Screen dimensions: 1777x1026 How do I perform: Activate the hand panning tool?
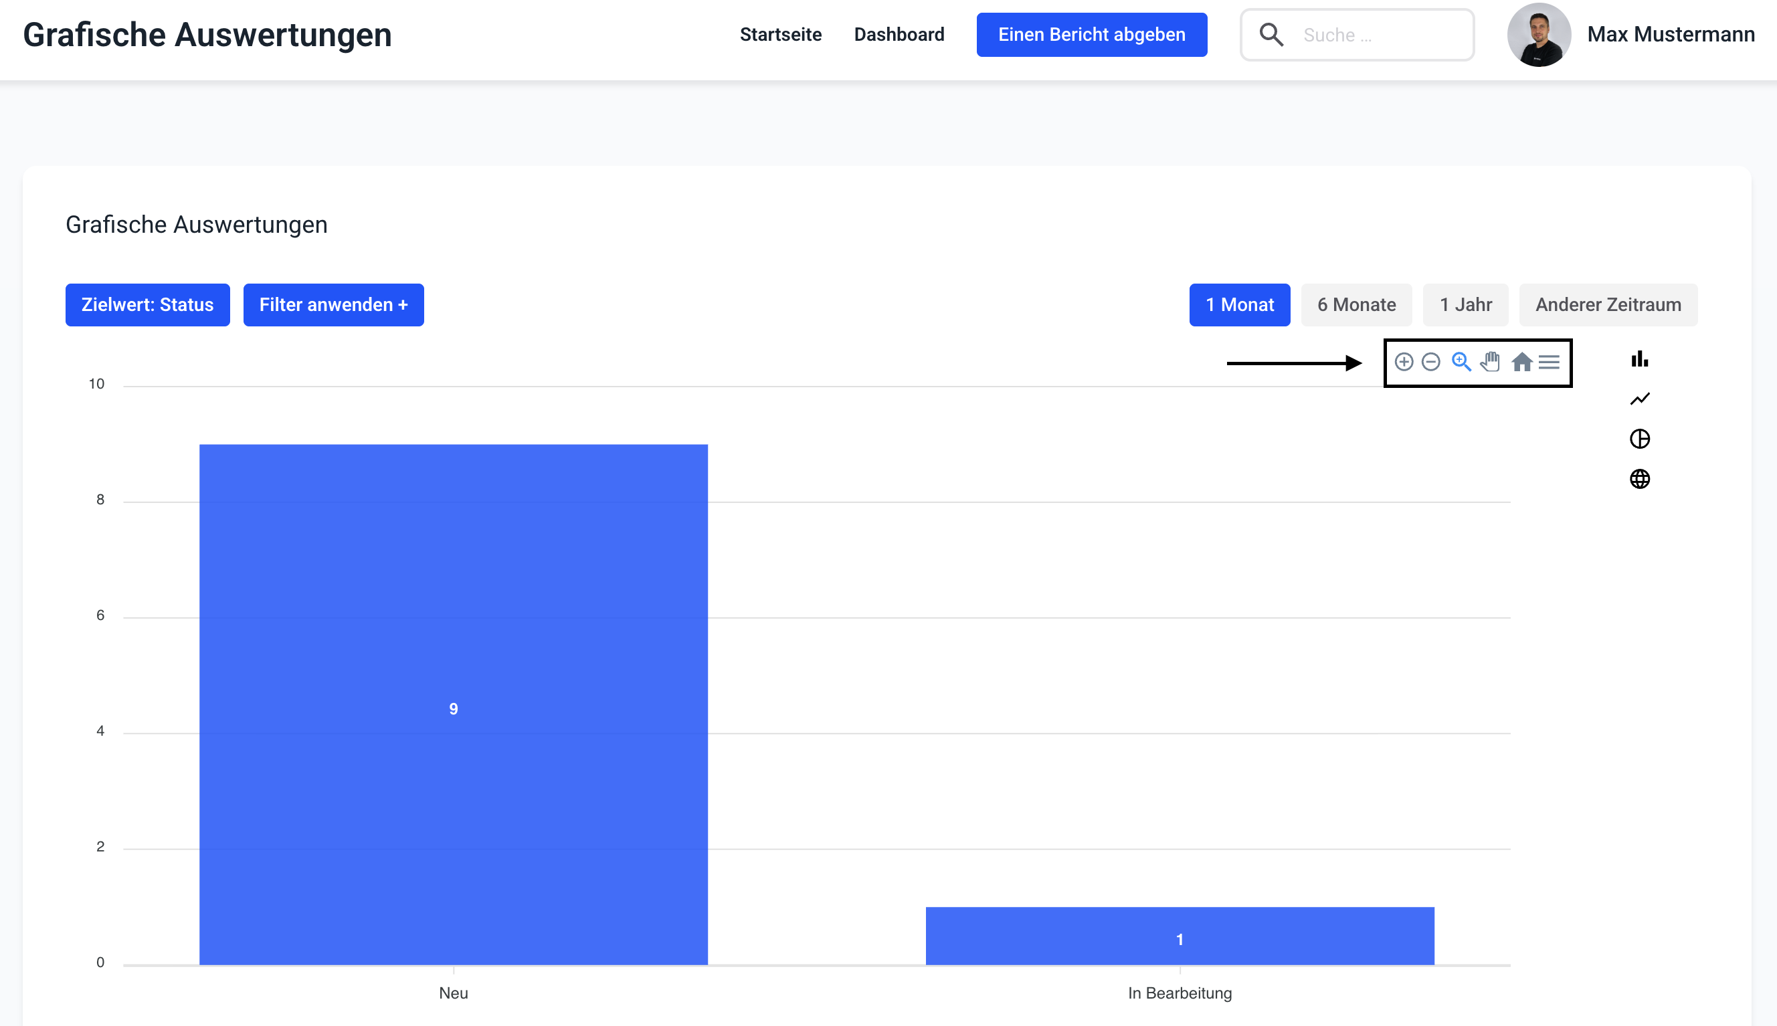[x=1490, y=363]
